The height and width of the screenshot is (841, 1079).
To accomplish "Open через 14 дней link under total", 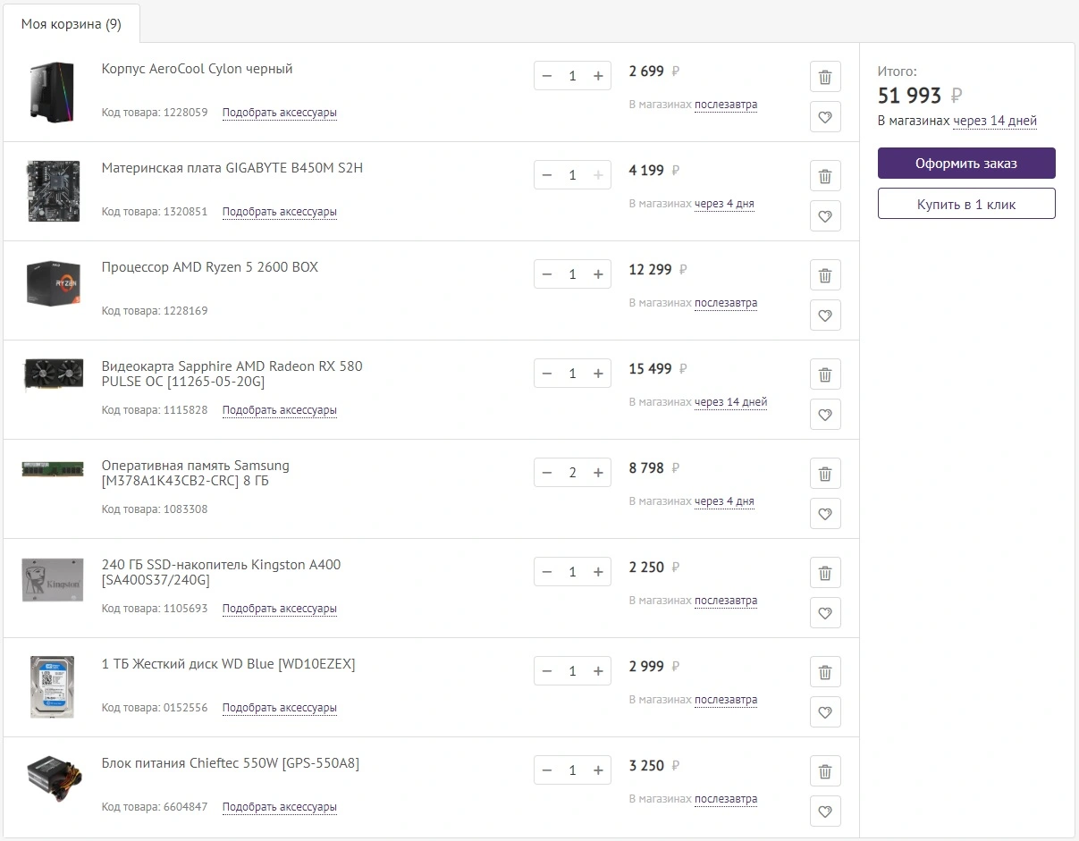I will coord(995,121).
